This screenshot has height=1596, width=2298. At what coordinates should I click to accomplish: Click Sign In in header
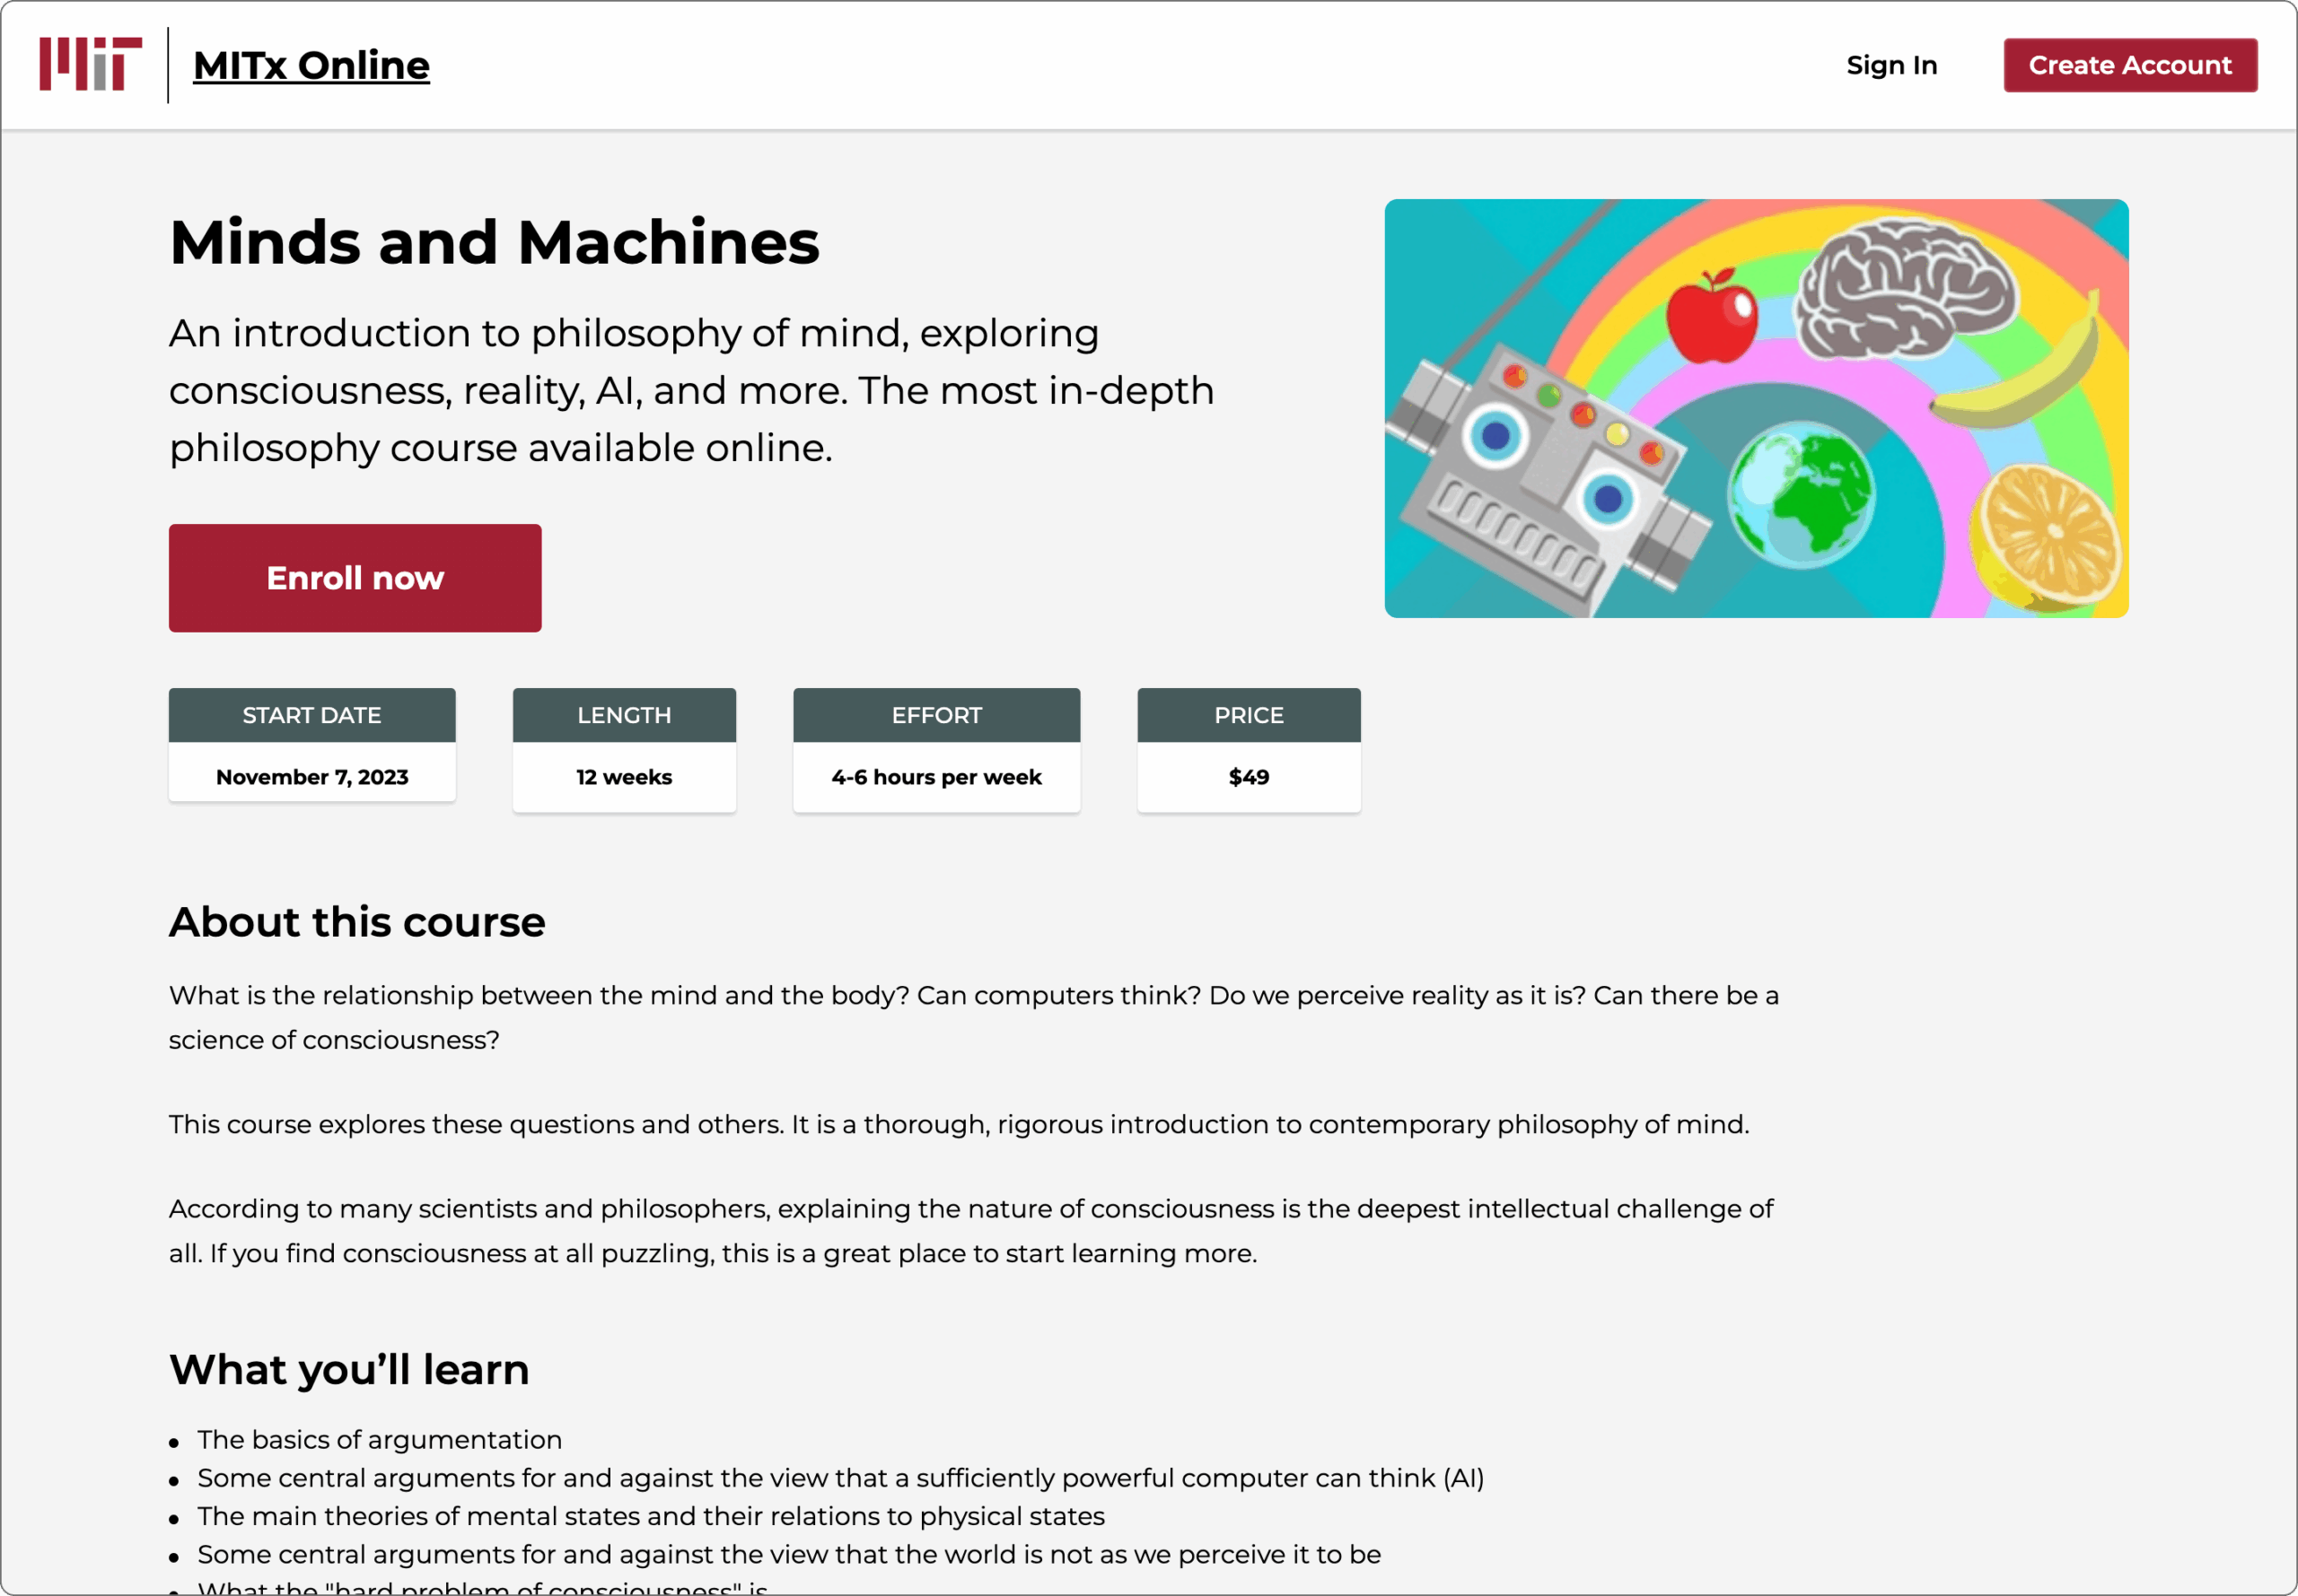[x=1890, y=65]
